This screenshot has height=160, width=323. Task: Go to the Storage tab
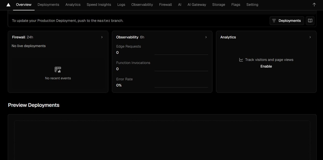click(x=219, y=5)
